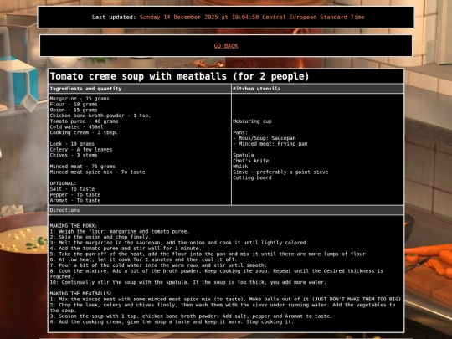Click the "Cold water - 450ml" line
Image resolution: width=452 pixels, height=339 pixels.
pyautogui.click(x=76, y=127)
